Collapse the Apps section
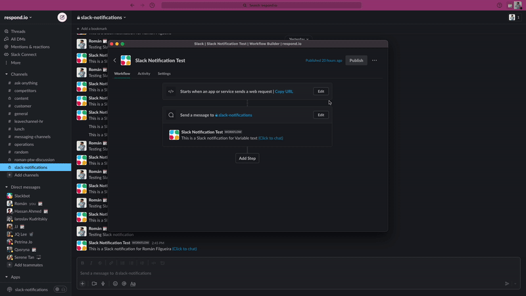This screenshot has height=296, width=526. (x=7, y=277)
